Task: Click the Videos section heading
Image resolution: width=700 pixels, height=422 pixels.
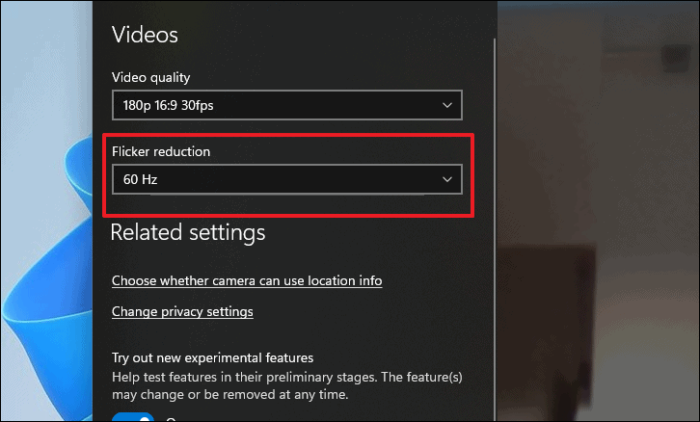Action: (x=145, y=35)
